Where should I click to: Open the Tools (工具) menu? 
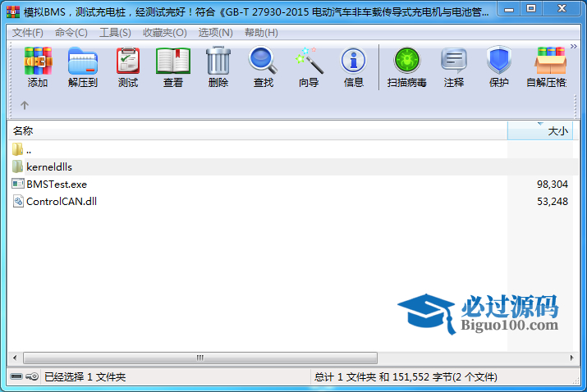(x=115, y=33)
